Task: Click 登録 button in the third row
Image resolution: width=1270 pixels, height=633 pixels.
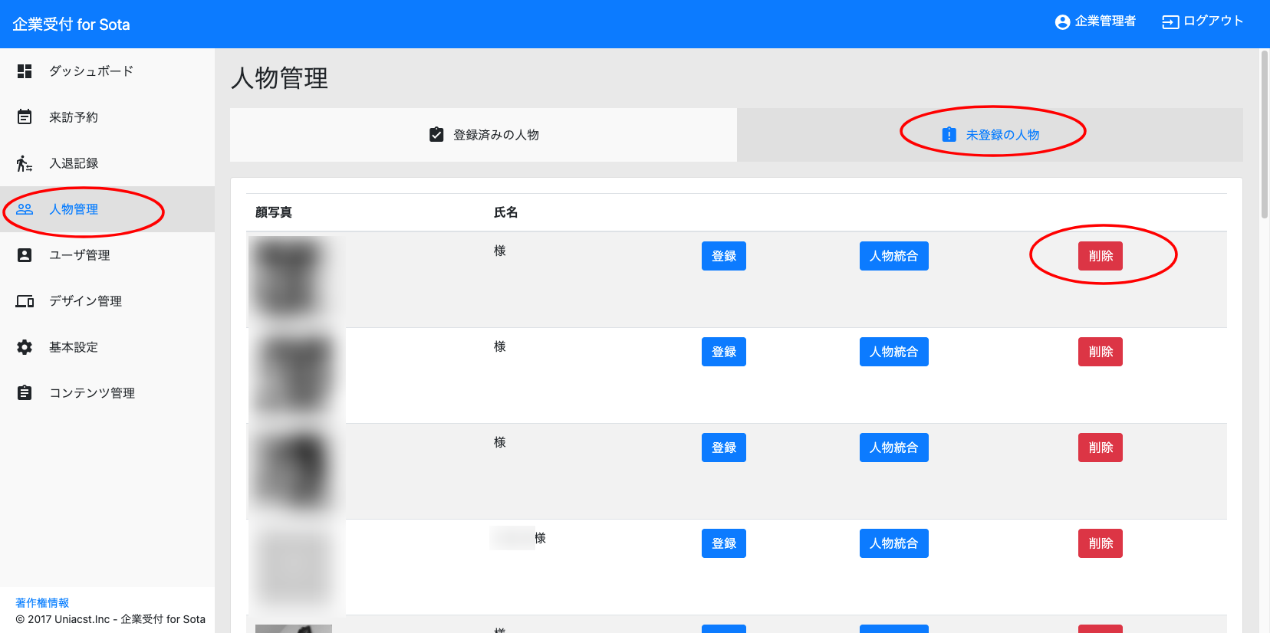Action: coord(724,448)
